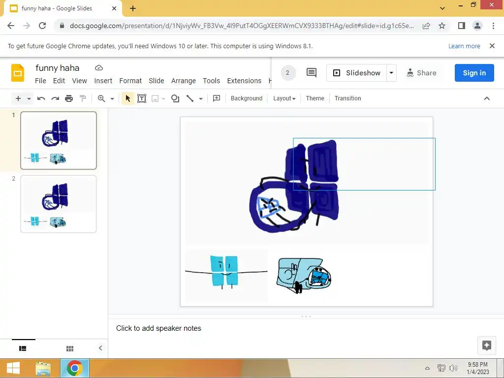
Task: Switch to grid view
Action: pyautogui.click(x=70, y=348)
